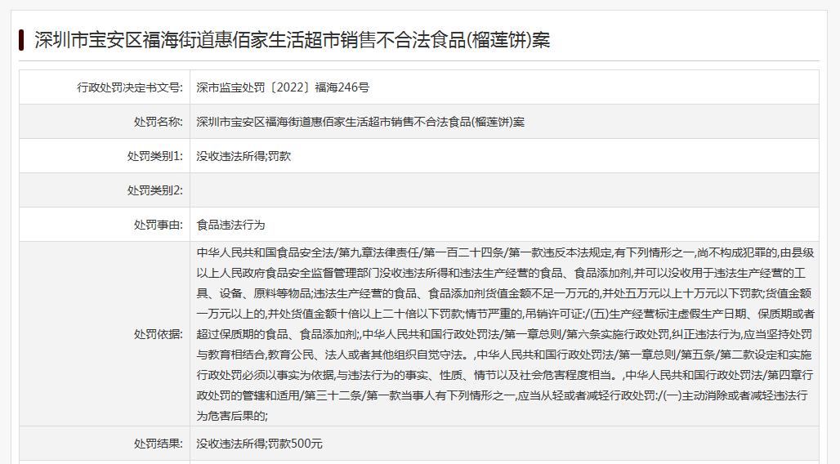Image resolution: width=840 pixels, height=464 pixels.
Task: Click the legal basis line starting 中华人民共和国食品安全法
Action: (505, 252)
